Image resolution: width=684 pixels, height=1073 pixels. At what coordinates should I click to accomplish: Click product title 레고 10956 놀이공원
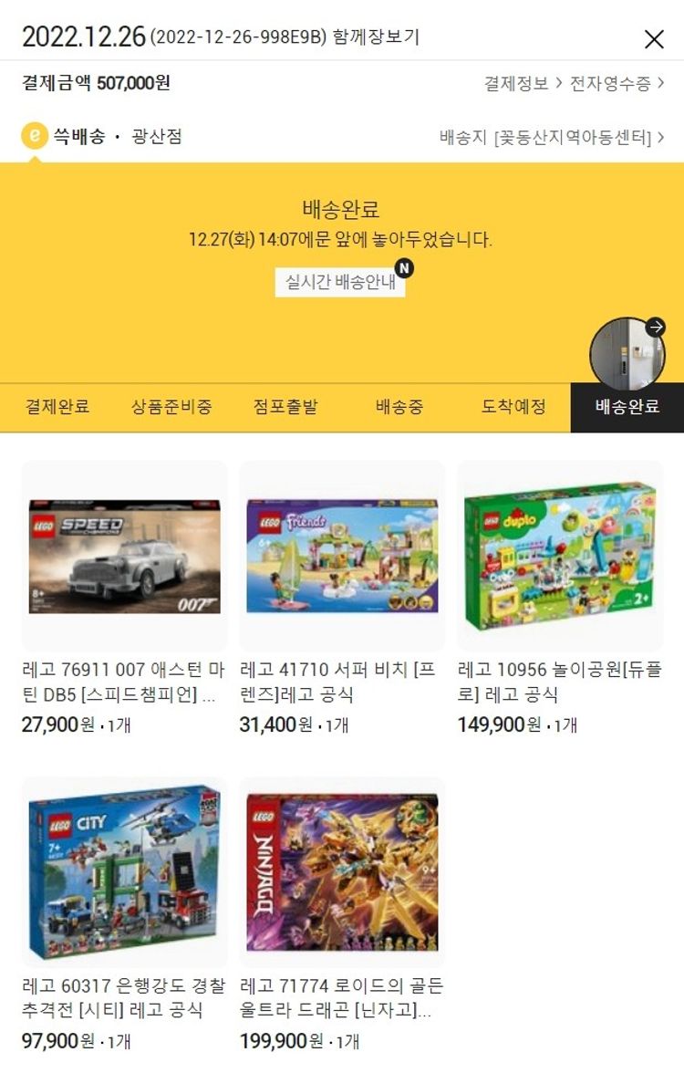(x=560, y=682)
